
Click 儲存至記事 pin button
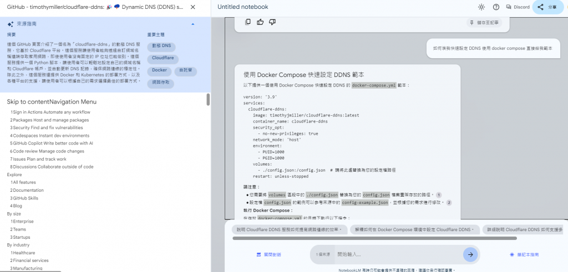click(484, 22)
